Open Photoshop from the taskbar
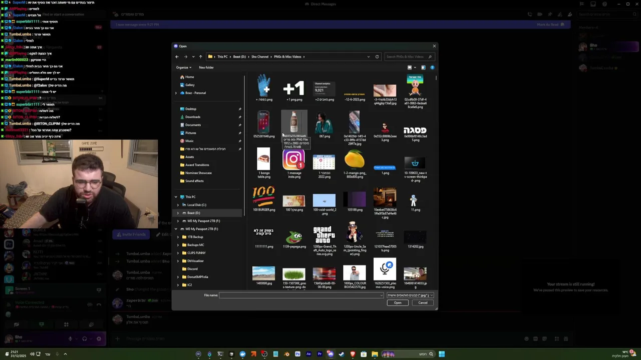Viewport: 641px width, 360px height. [x=297, y=354]
